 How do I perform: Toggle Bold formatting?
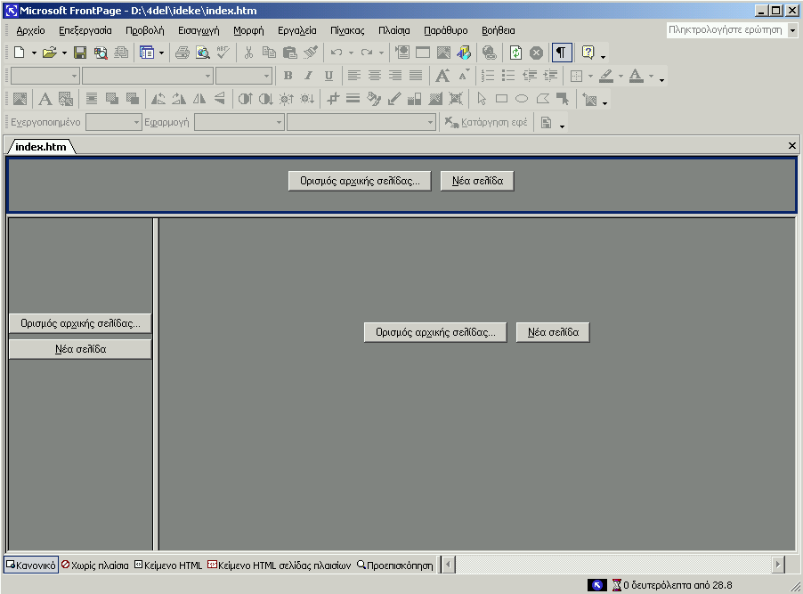[288, 76]
